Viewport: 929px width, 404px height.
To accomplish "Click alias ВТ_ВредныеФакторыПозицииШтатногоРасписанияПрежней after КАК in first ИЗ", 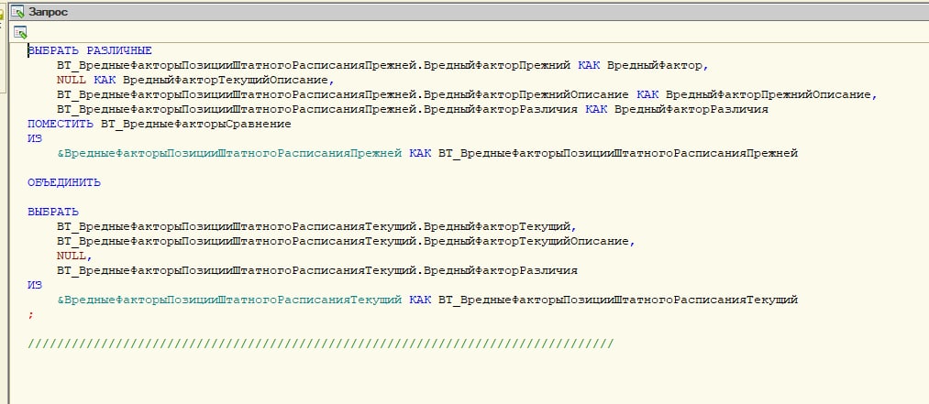I will click(618, 154).
